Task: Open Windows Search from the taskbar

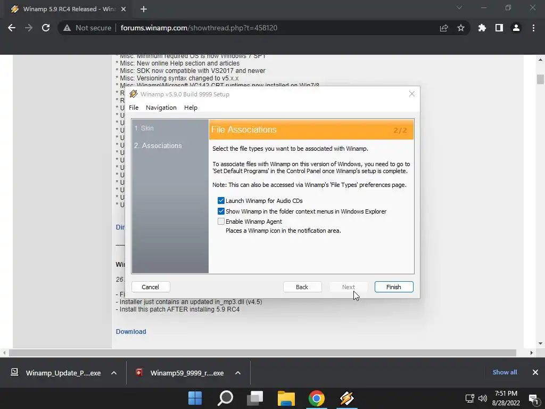Action: coord(225,398)
